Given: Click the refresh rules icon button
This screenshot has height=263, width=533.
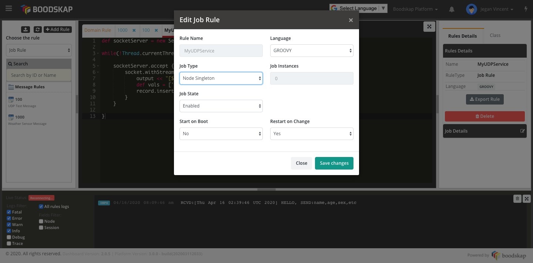Looking at the screenshot, I should [37, 30].
